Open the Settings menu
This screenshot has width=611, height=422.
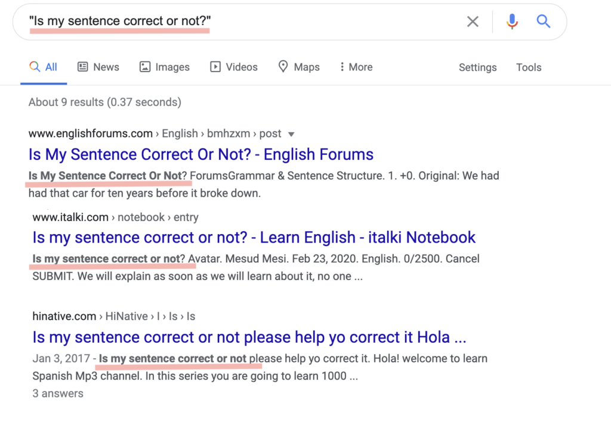point(477,67)
